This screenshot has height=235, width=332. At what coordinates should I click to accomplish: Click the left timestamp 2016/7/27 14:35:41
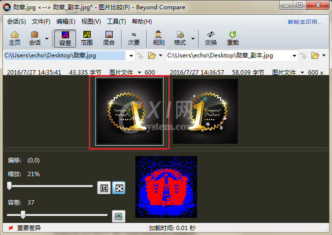34,73
